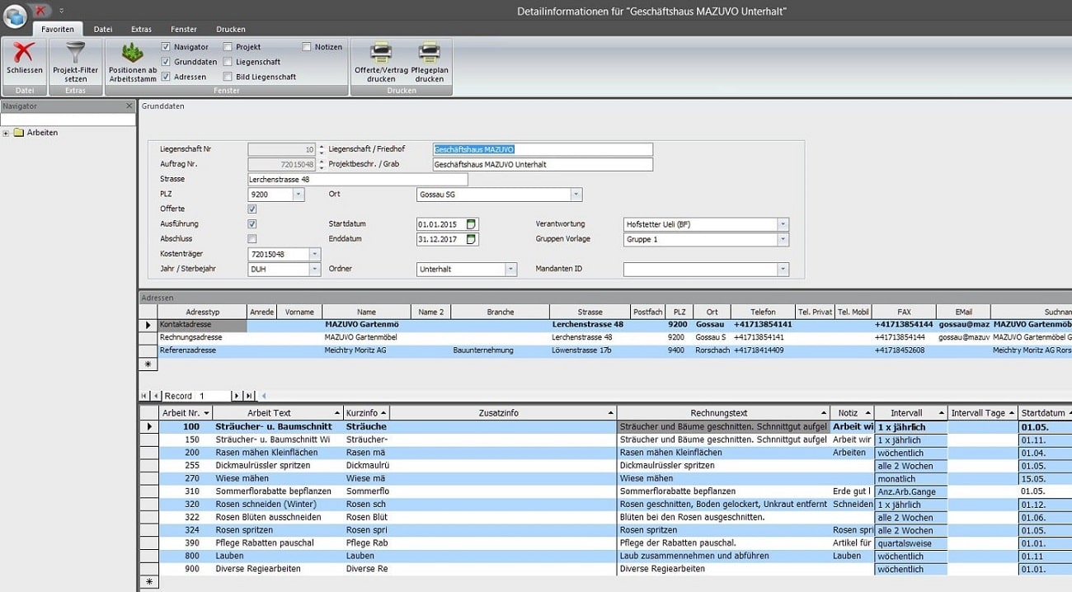This screenshot has height=592, width=1072.
Task: Check the Abschluss checkbox
Action: (252, 239)
